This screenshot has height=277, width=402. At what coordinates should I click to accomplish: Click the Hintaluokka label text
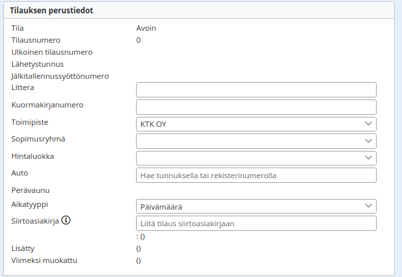click(33, 156)
